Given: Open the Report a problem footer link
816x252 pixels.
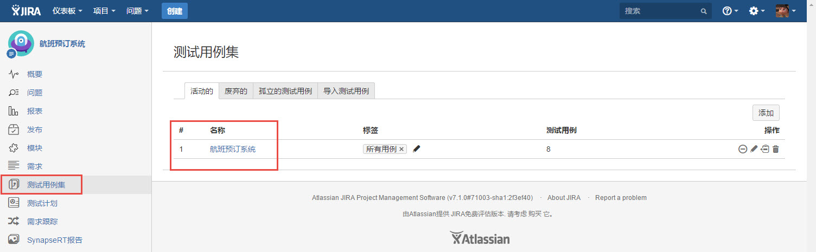Looking at the screenshot, I should (621, 198).
